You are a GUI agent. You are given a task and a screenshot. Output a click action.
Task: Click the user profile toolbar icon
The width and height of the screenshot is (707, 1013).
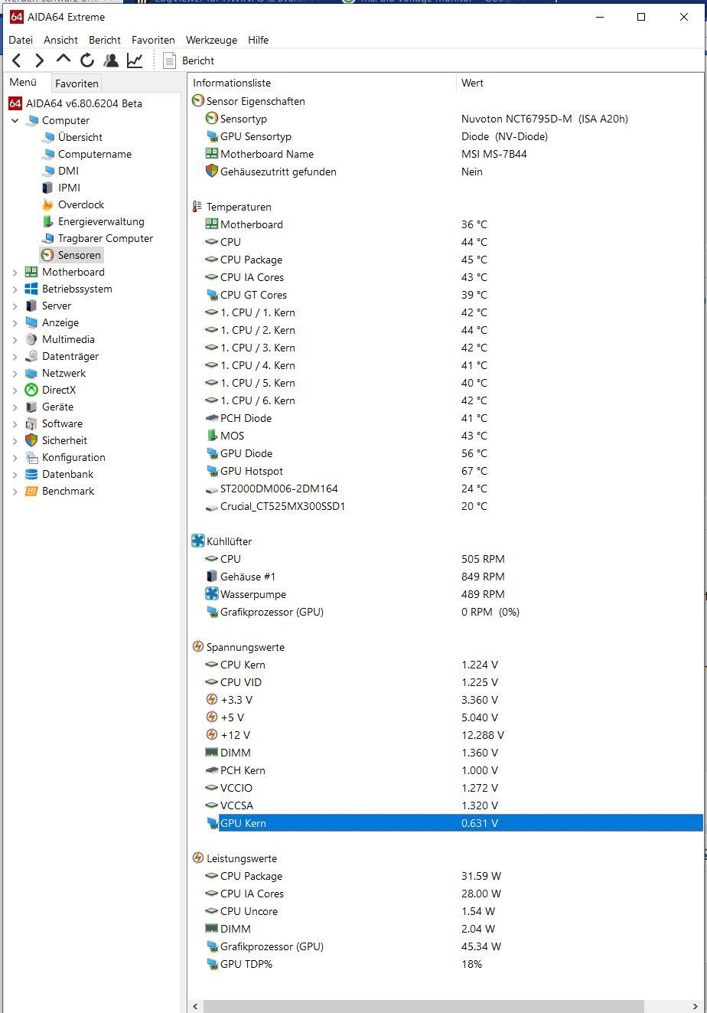[x=111, y=60]
